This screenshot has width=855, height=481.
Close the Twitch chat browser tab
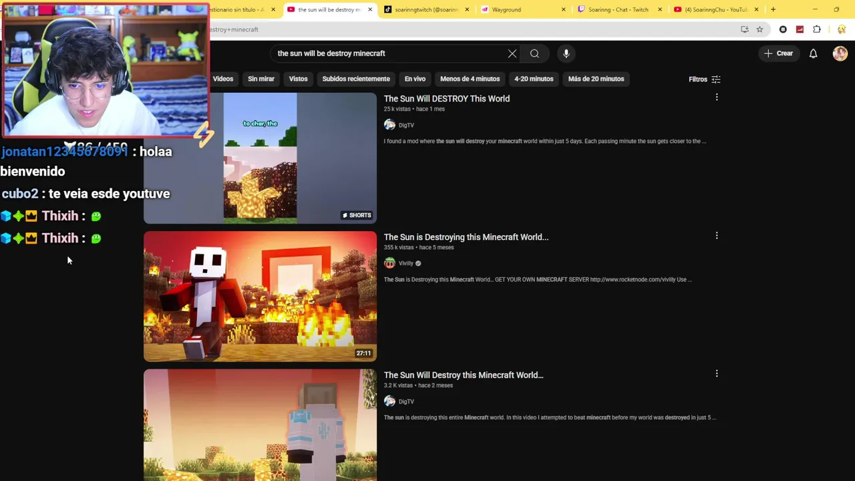660,9
